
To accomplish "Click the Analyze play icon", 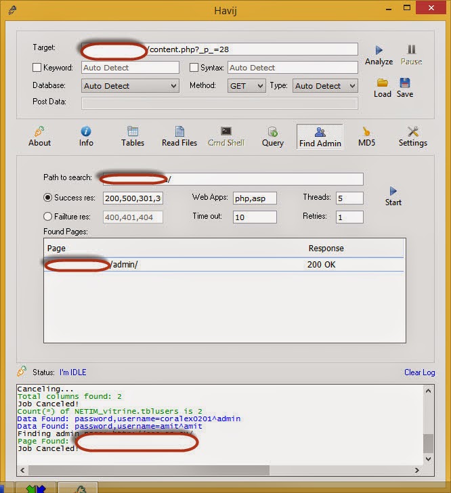I will [x=379, y=50].
